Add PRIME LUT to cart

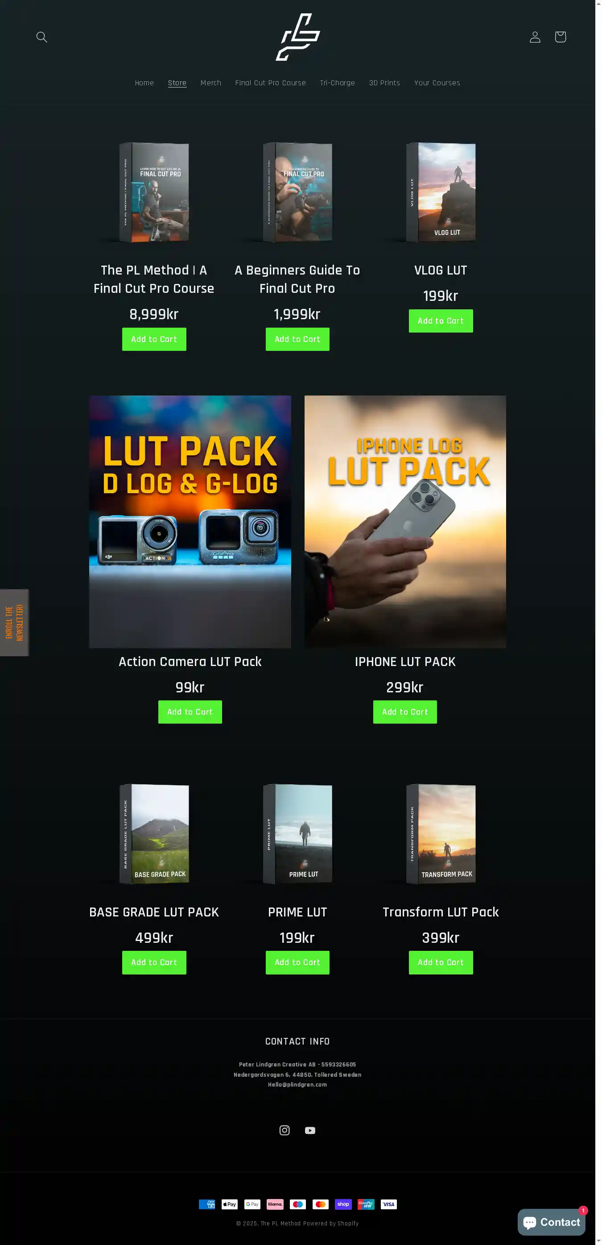297,962
